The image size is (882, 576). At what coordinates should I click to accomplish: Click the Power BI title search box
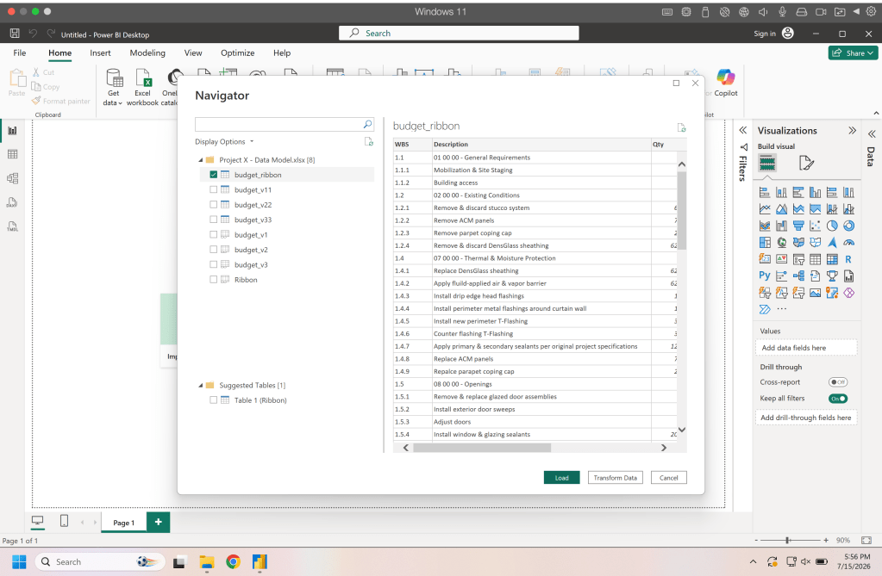pyautogui.click(x=459, y=34)
